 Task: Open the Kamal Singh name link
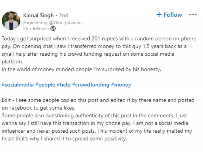(x=38, y=15)
